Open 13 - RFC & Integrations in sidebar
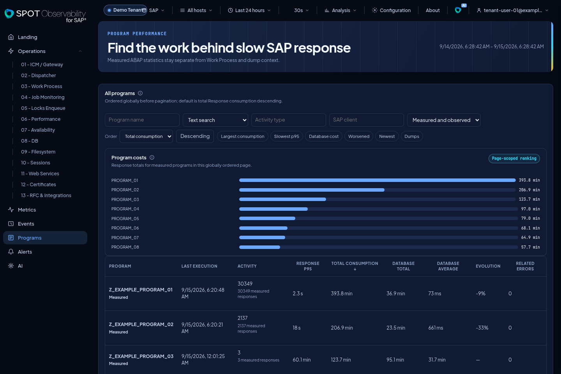The width and height of the screenshot is (561, 374). 46,195
